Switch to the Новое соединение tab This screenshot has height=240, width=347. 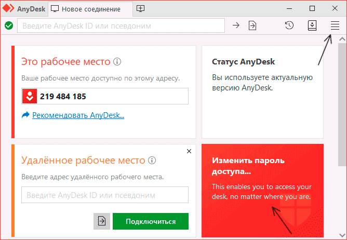[91, 9]
